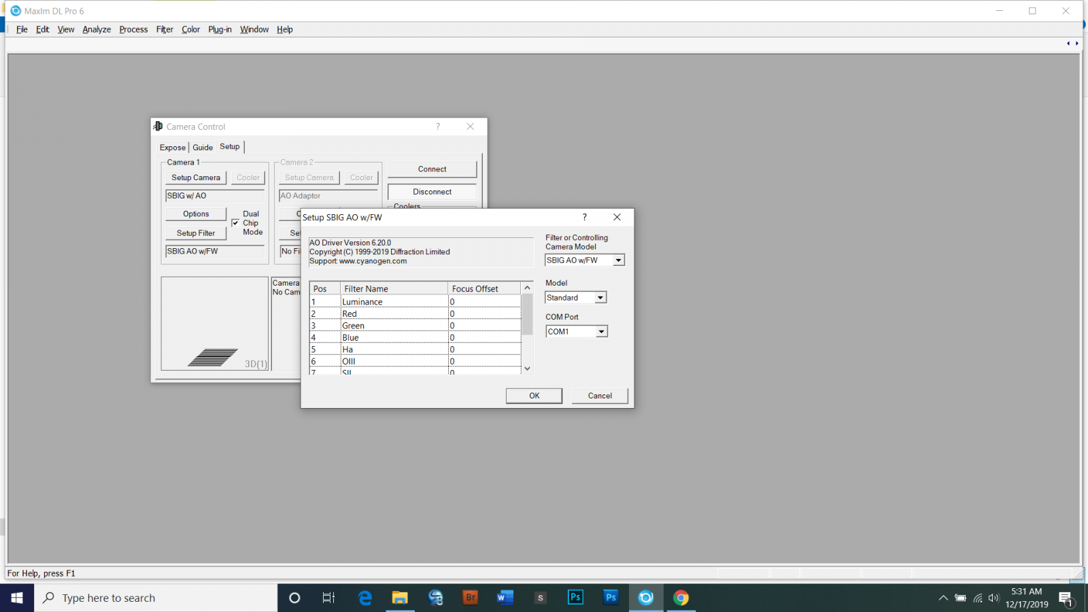
Task: Select the Setup tab in Camera Control
Action: [x=230, y=147]
